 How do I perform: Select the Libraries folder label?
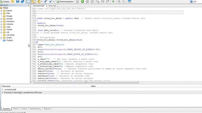tap(10, 24)
